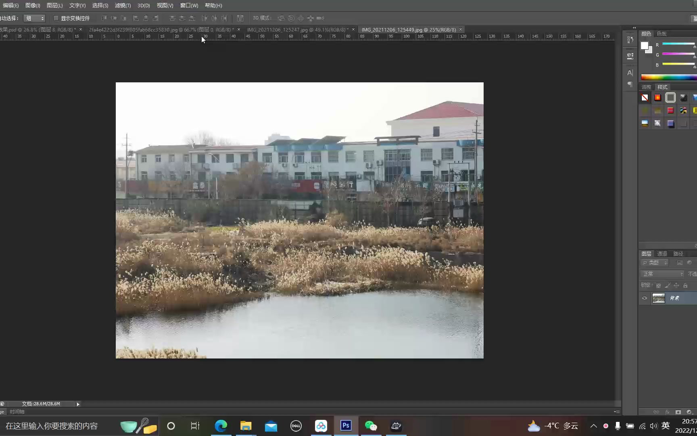
Task: Select the 3D camera zoom icon
Action: 320,18
